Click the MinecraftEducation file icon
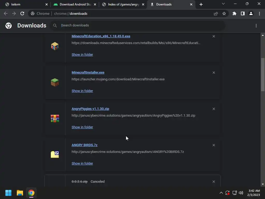This screenshot has height=199, width=265. [x=55, y=46]
